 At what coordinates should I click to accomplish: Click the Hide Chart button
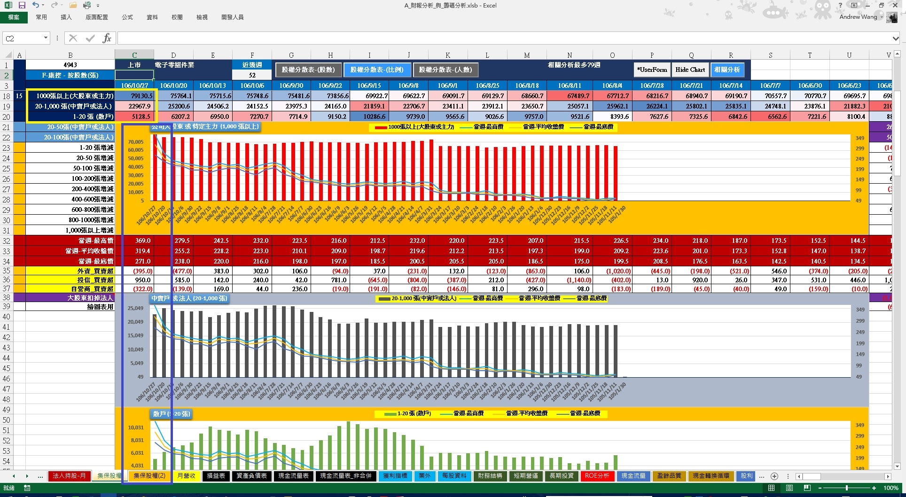[x=690, y=70]
